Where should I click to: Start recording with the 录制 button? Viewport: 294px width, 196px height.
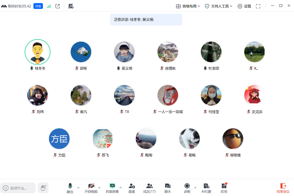pyautogui.click(x=187, y=186)
